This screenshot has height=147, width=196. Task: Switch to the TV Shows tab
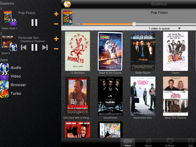point(170,143)
